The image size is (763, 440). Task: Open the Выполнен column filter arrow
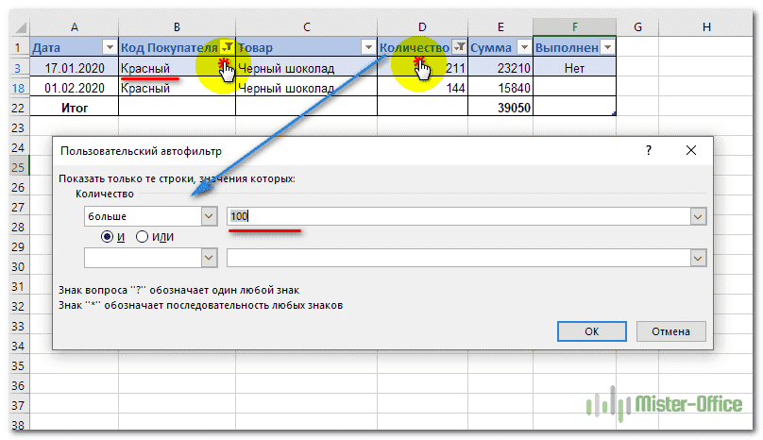[x=607, y=47]
